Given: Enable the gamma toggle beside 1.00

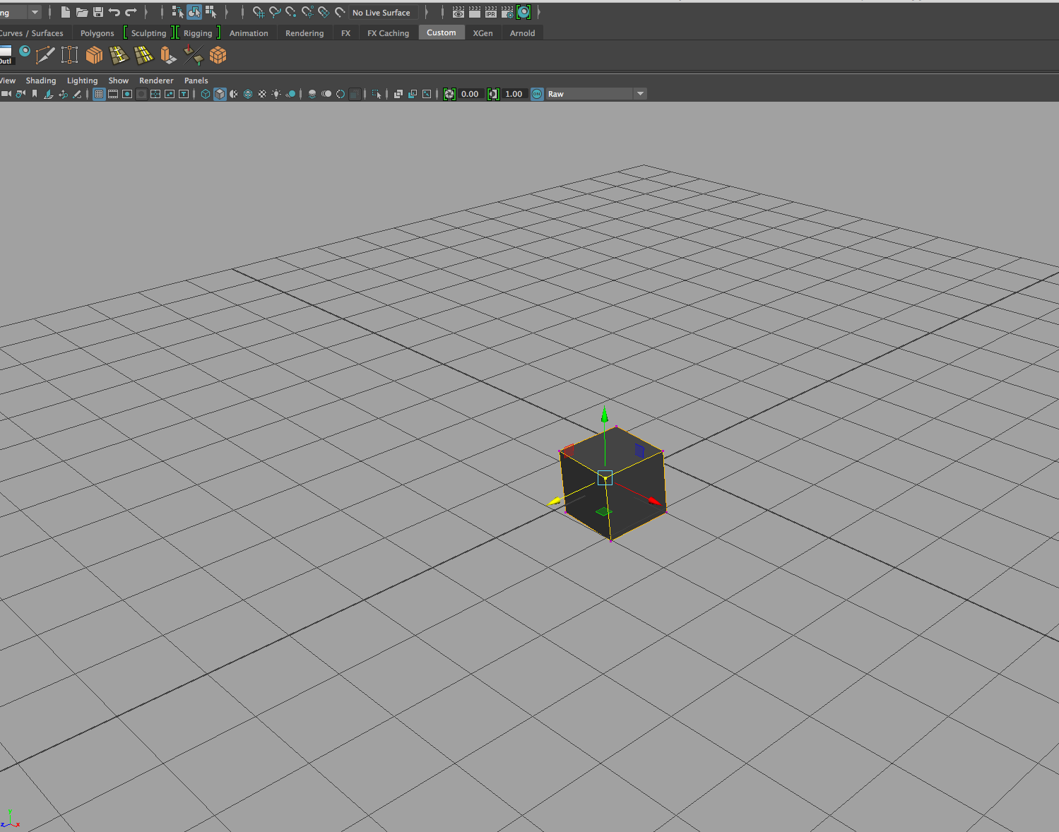Looking at the screenshot, I should (x=493, y=93).
